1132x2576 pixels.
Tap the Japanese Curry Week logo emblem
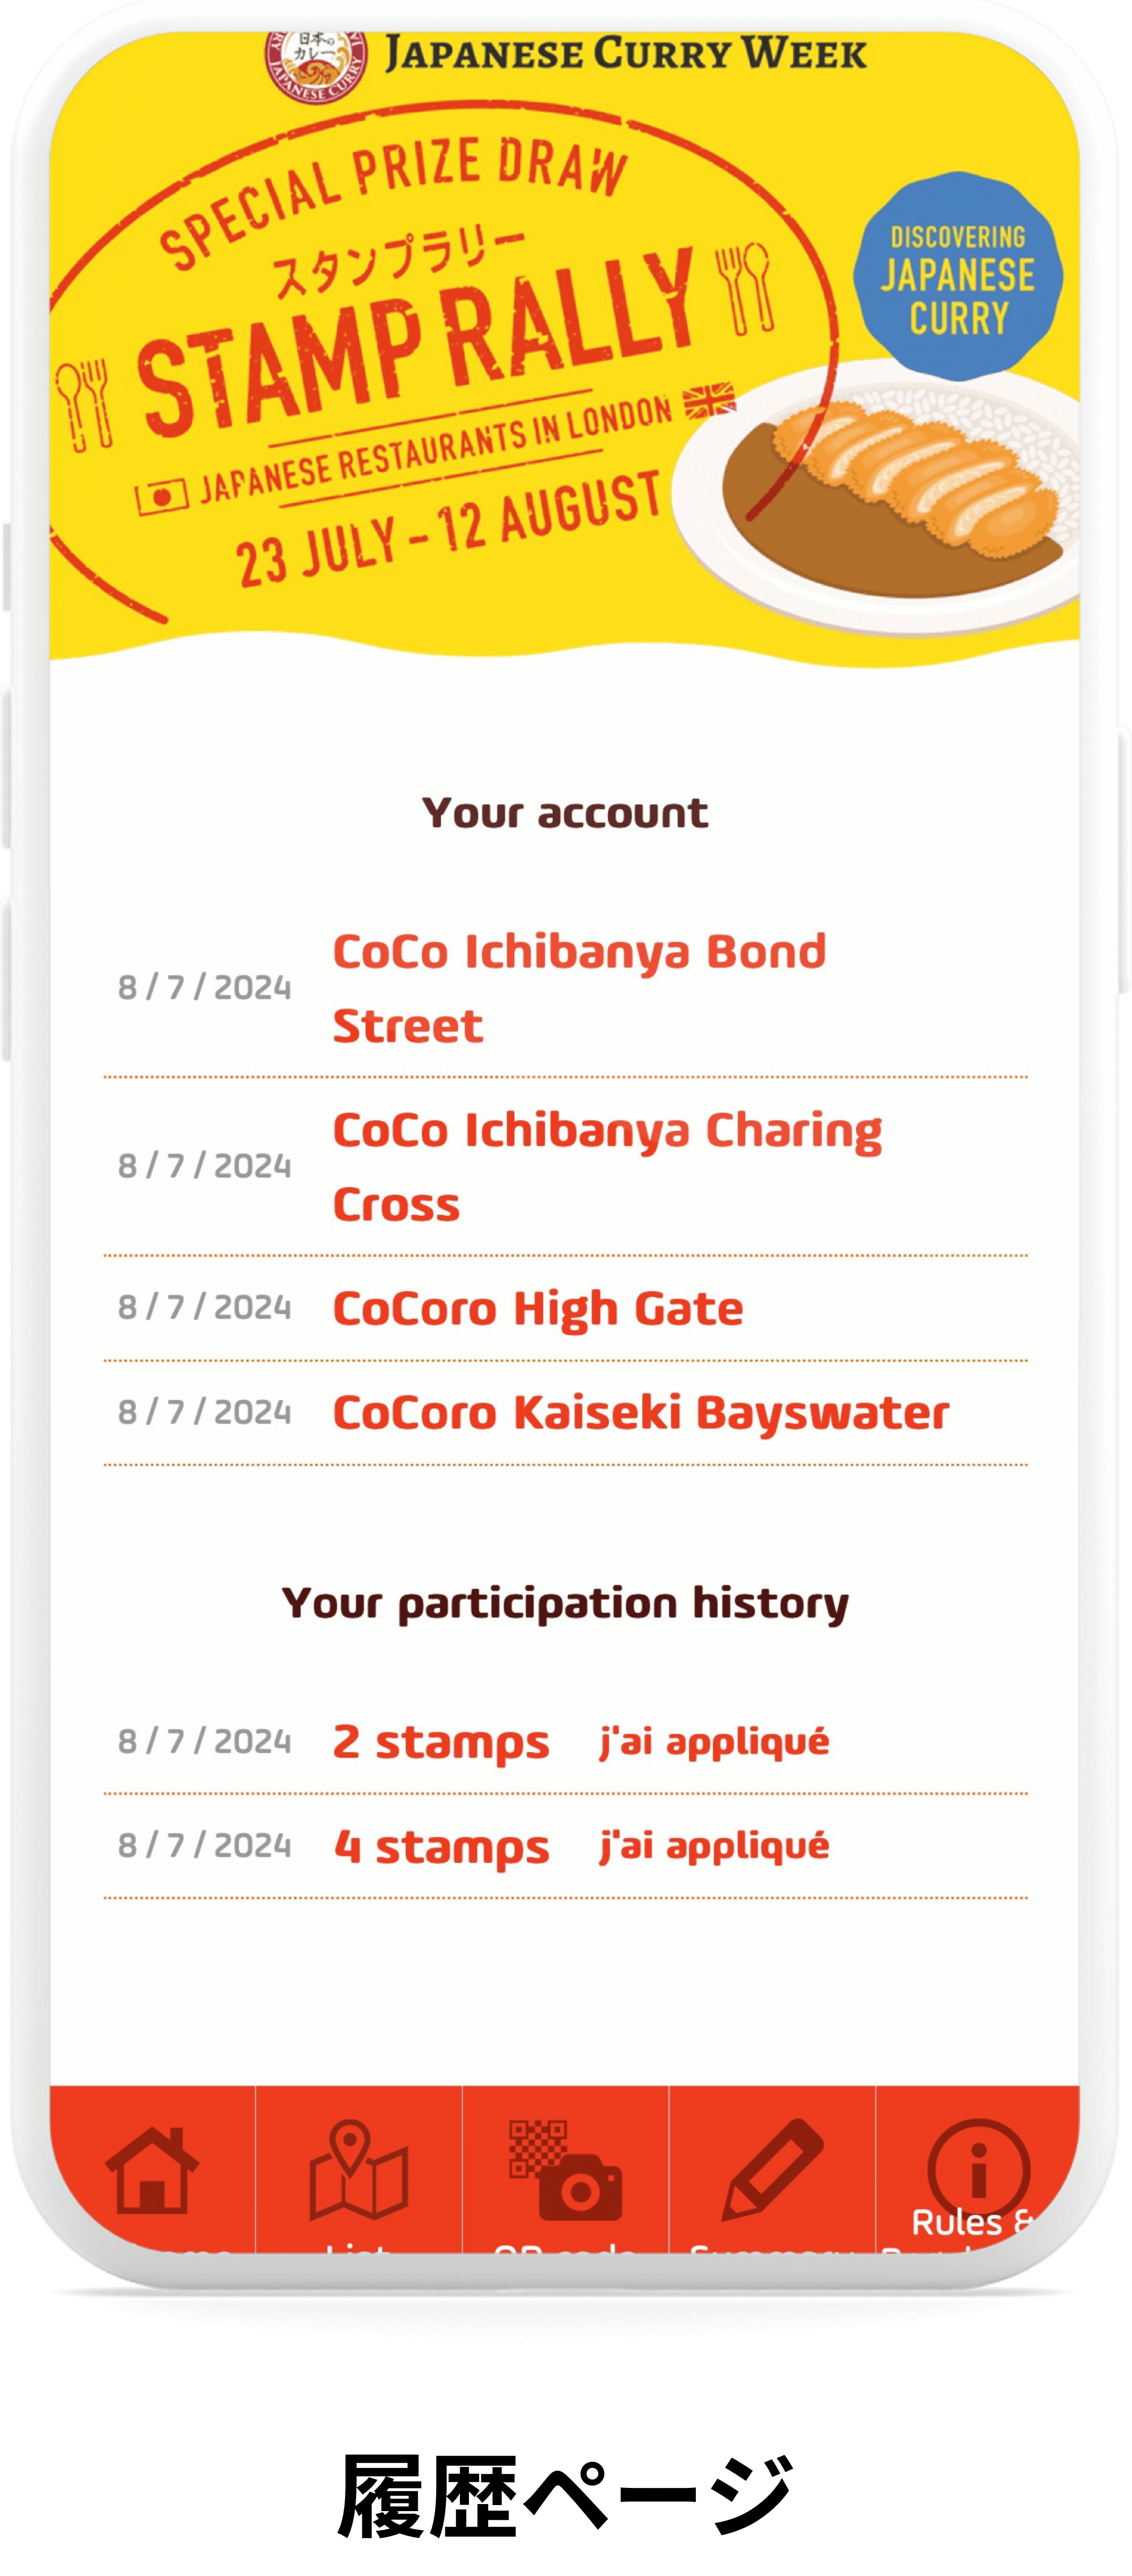[x=315, y=64]
